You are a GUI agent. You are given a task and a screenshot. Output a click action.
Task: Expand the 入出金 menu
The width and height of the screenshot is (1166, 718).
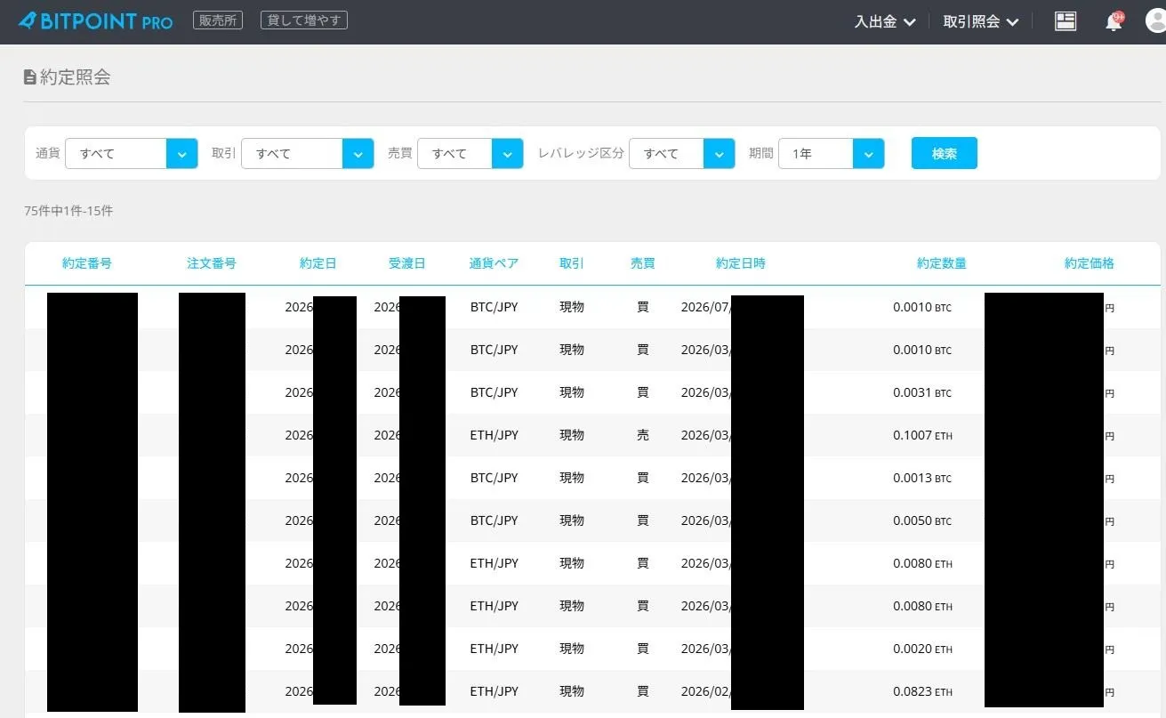click(x=885, y=21)
